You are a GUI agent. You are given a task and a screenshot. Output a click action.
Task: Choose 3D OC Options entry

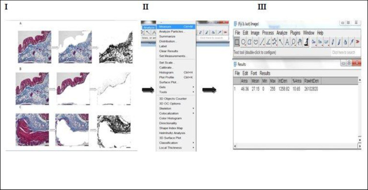[x=176, y=104]
